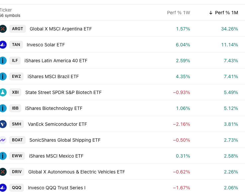The image size is (245, 192).
Task: Click the SMH VanEck logo icon
Action: pos(3,124)
